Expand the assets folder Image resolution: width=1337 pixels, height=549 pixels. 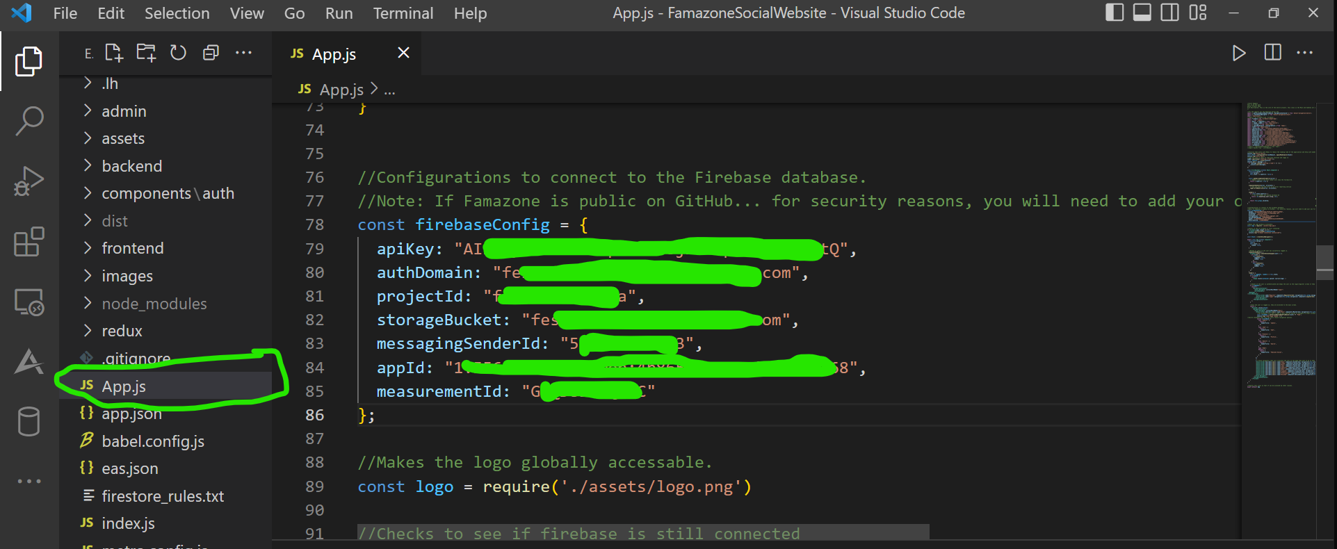coord(165,139)
